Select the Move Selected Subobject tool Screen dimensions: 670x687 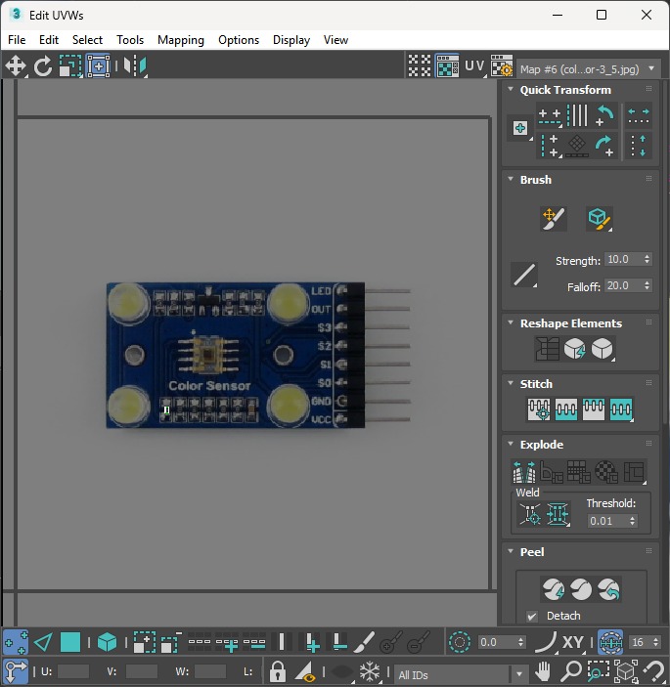click(16, 66)
